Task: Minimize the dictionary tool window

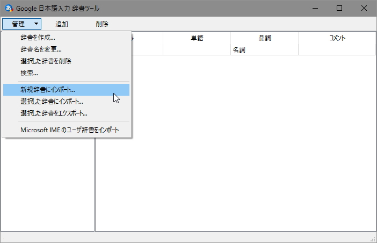Action: (315, 8)
